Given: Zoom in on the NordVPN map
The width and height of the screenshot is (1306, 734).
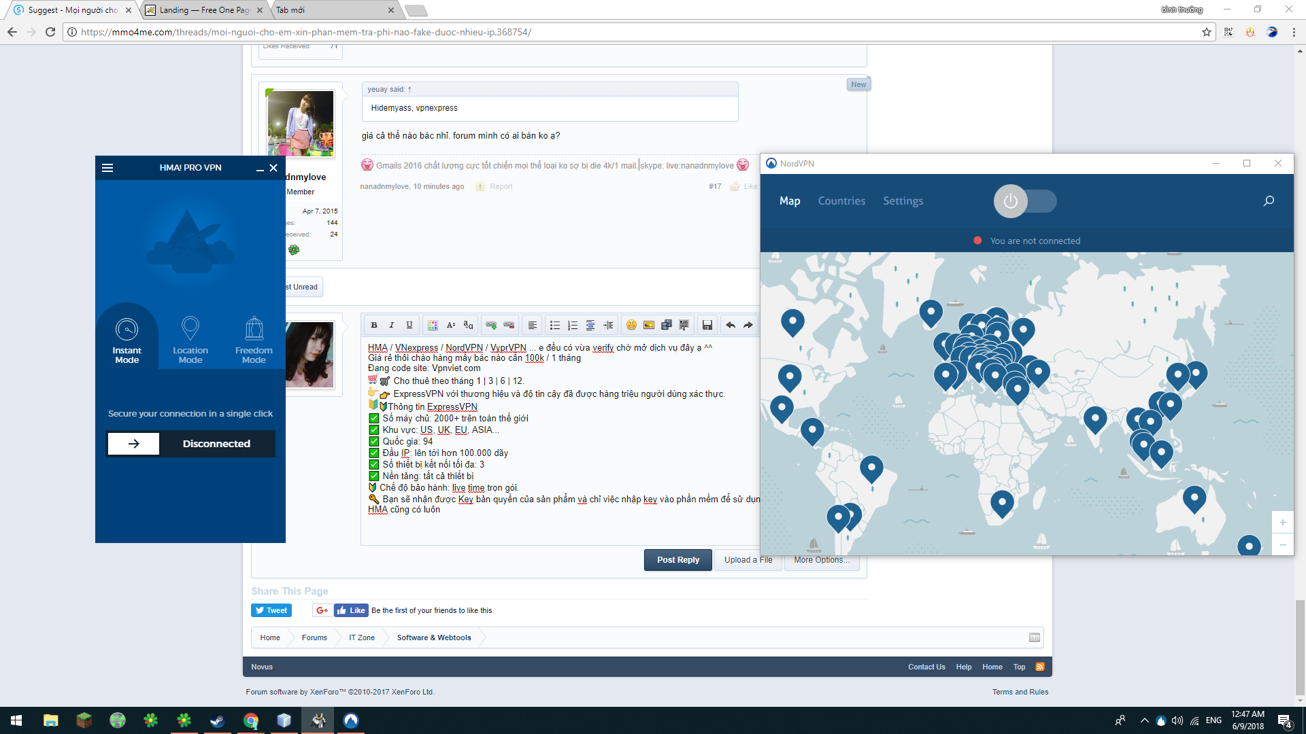Looking at the screenshot, I should pos(1282,523).
